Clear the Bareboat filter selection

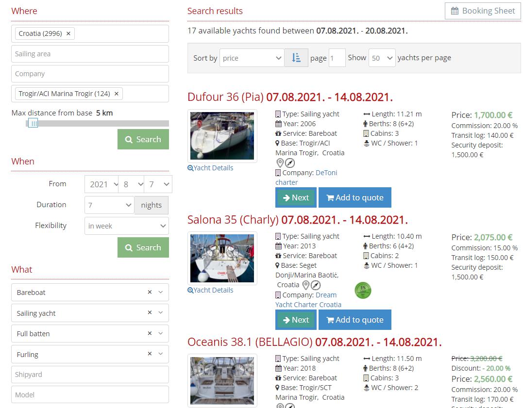click(150, 292)
